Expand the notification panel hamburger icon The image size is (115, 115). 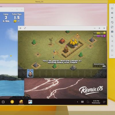(104, 102)
